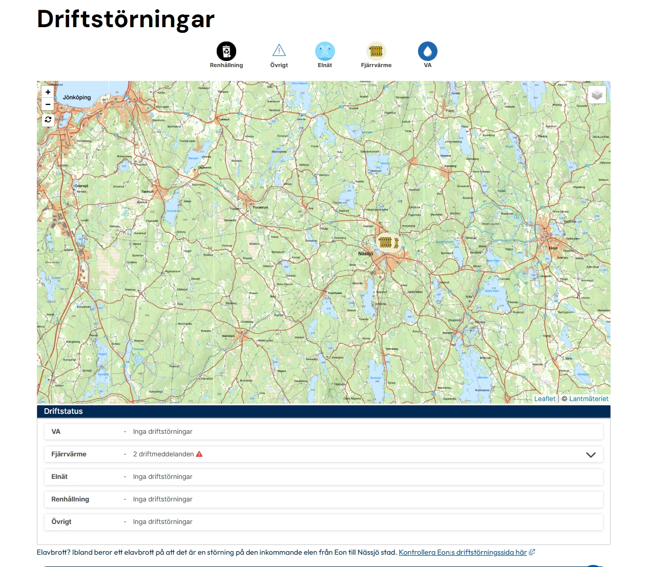Select the Renhållning status row
668x567 pixels.
coord(324,499)
